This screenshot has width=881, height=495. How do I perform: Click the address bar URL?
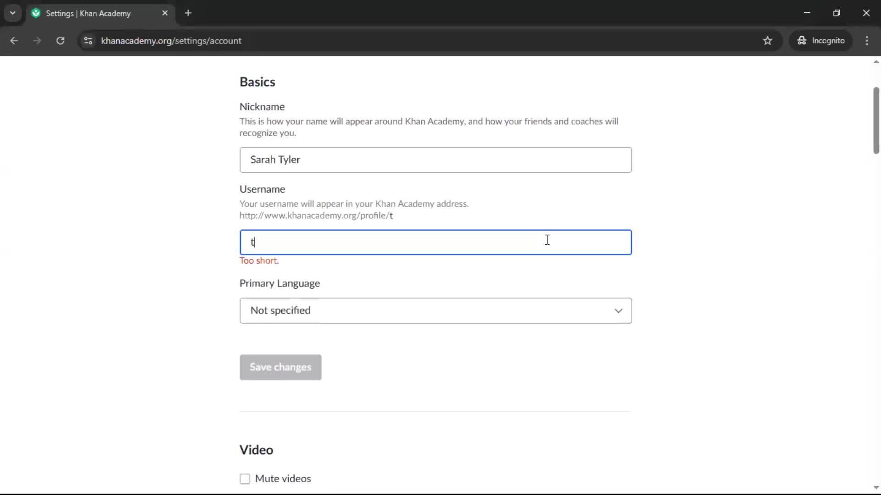171,41
